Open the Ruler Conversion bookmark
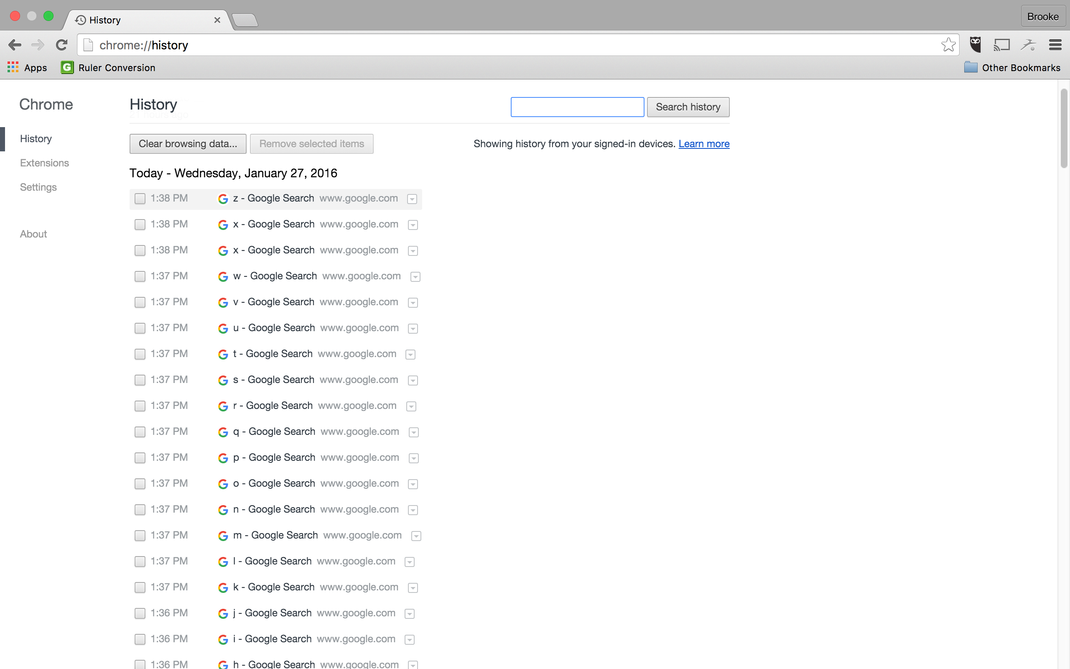Screen dimensions: 1070x669 (x=108, y=68)
